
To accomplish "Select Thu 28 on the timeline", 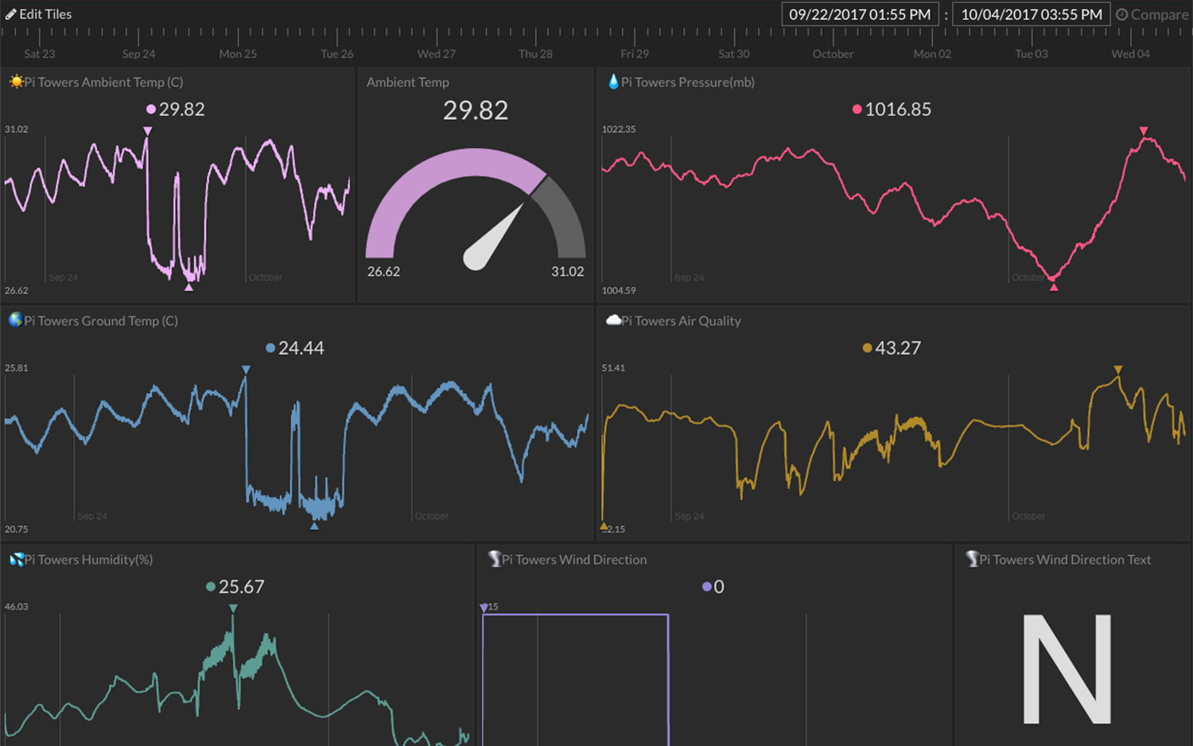I will pos(535,54).
